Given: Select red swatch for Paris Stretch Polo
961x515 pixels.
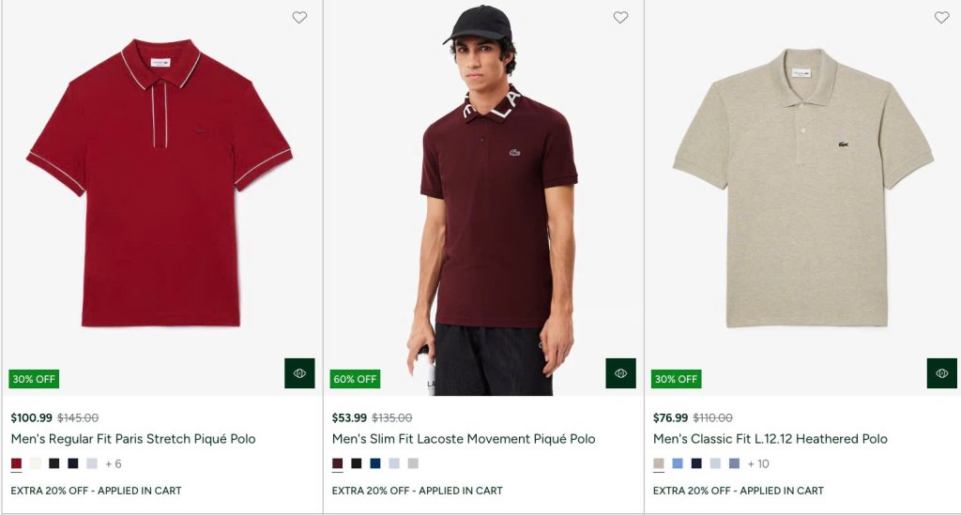Looking at the screenshot, I should point(16,463).
